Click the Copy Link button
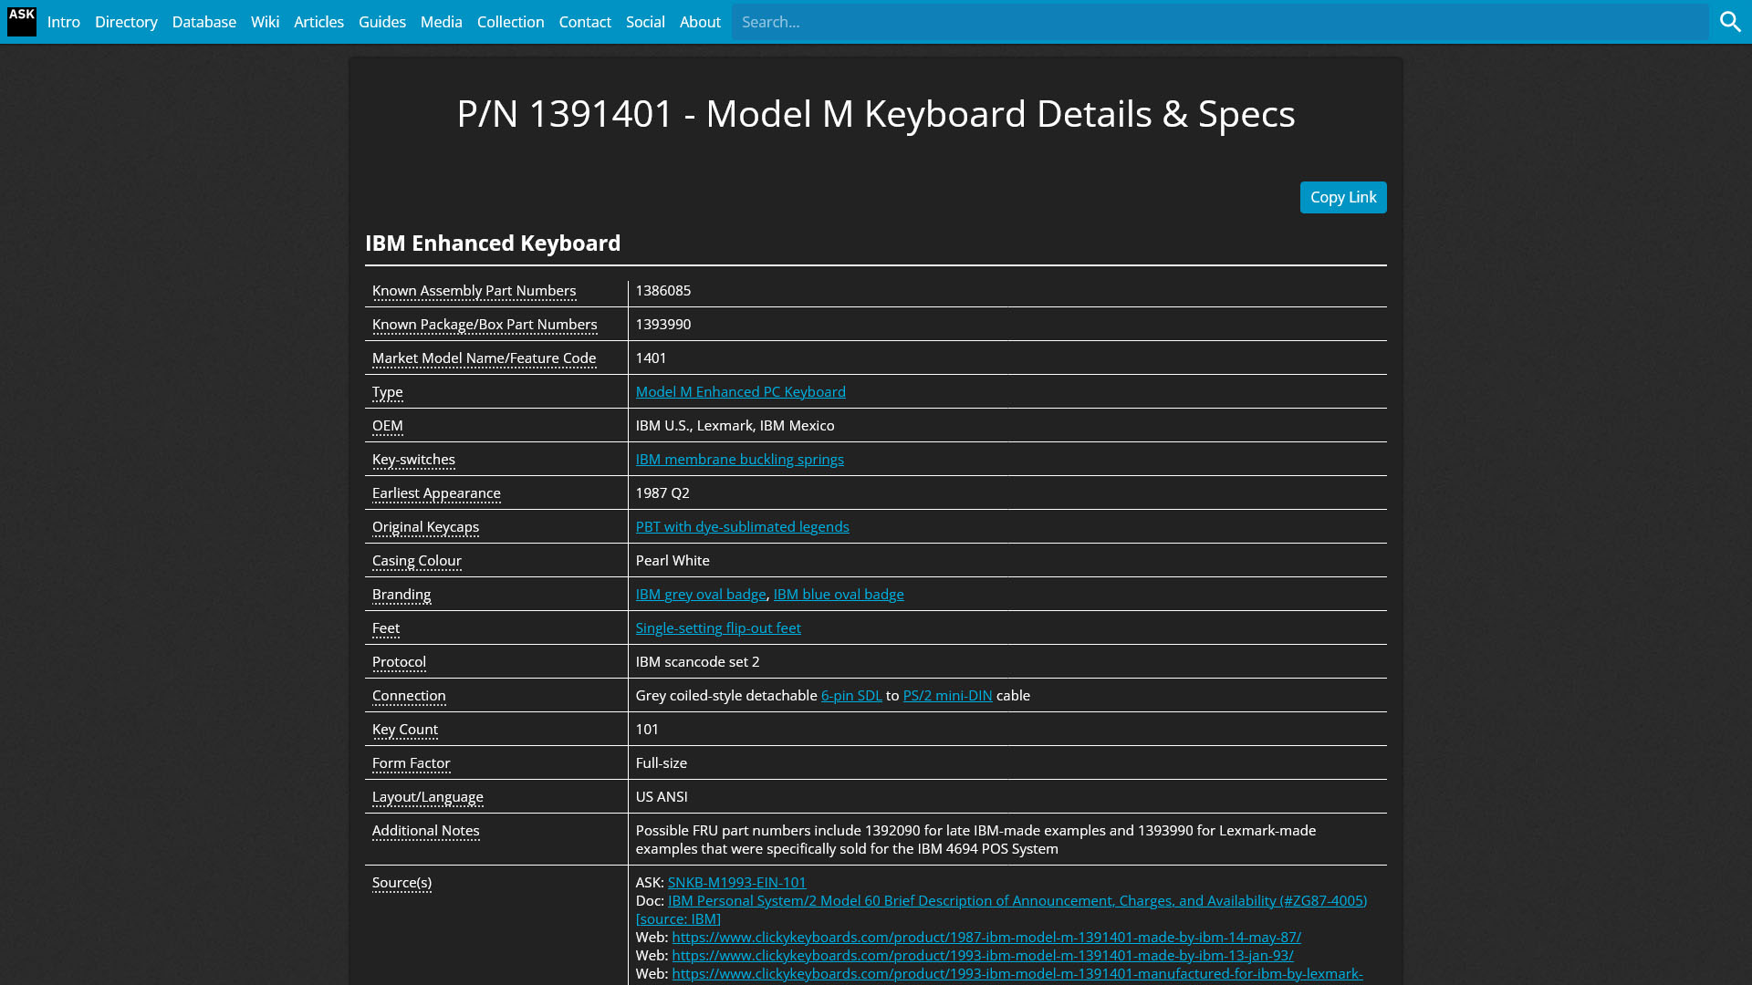 1343,197
